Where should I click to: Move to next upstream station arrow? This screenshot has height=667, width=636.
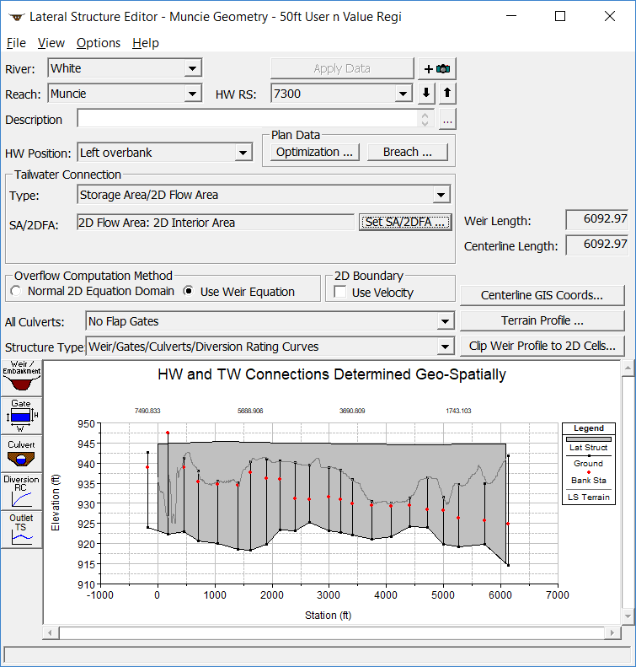[x=447, y=94]
